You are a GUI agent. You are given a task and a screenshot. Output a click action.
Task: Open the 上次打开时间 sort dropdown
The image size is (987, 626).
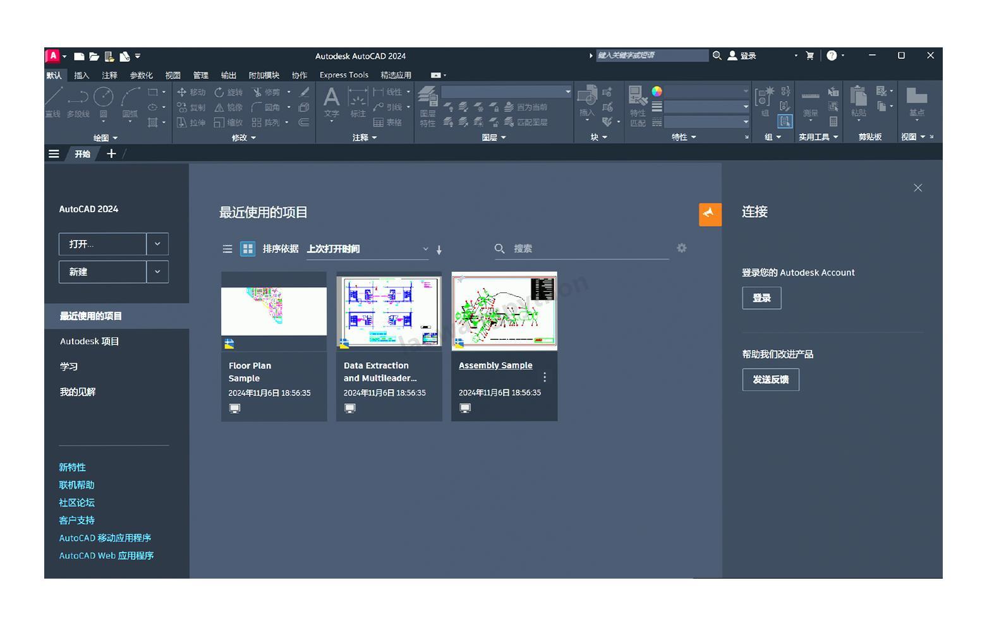pyautogui.click(x=366, y=249)
